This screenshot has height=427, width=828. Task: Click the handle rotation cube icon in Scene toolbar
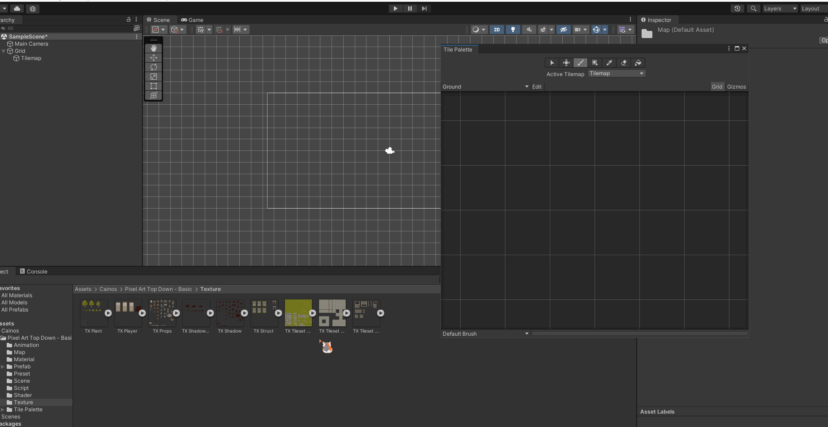[x=174, y=30]
